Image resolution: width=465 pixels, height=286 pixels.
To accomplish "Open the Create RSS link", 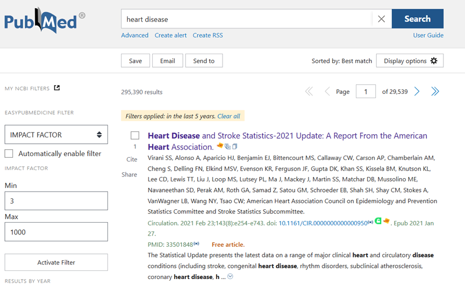I will tap(208, 35).
